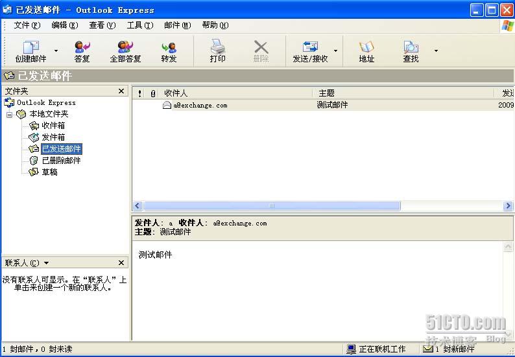
Task: Click the Outlook Express title bar icon
Action: [7, 10]
